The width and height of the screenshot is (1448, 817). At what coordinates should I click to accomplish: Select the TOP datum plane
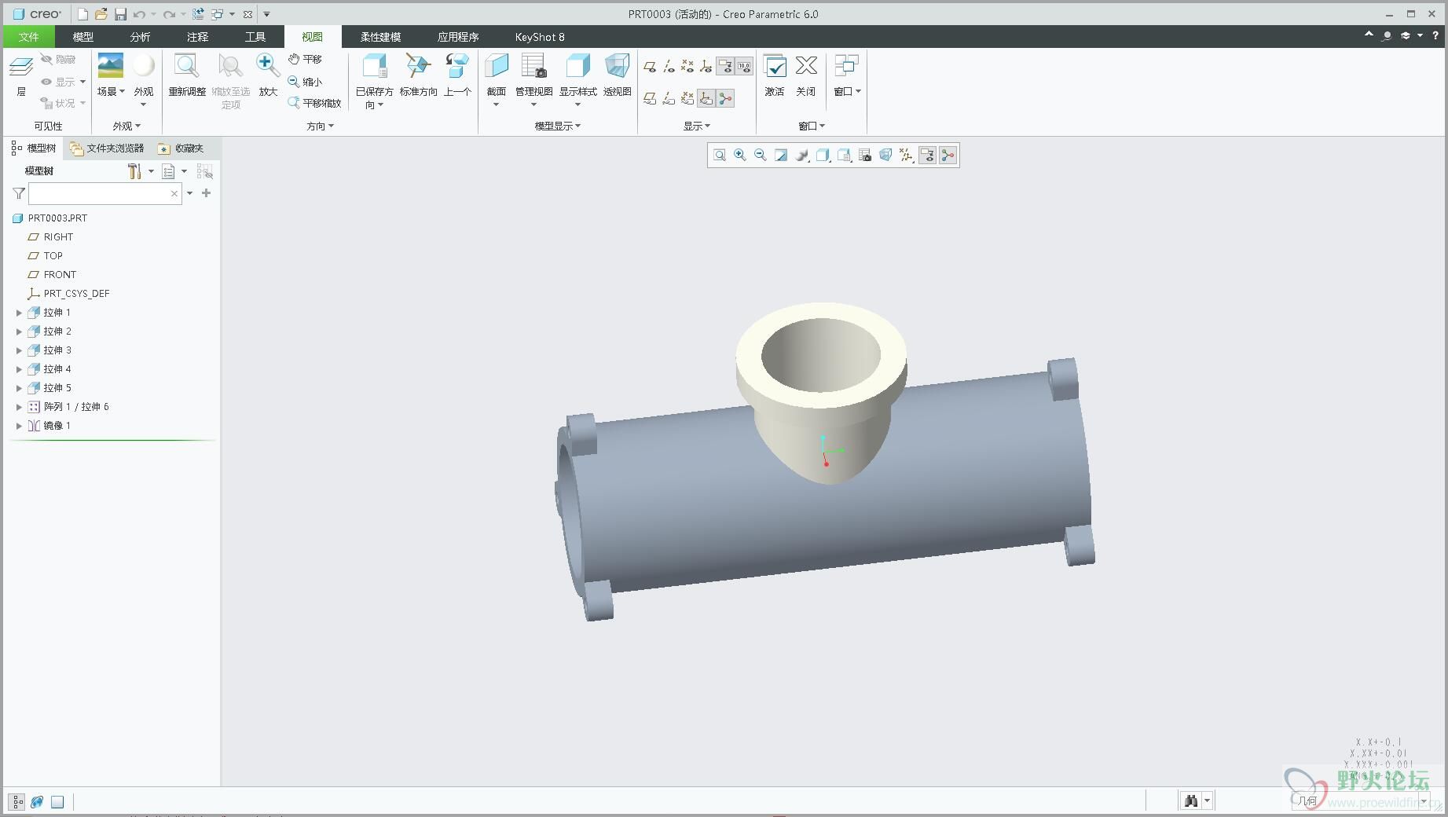(53, 255)
